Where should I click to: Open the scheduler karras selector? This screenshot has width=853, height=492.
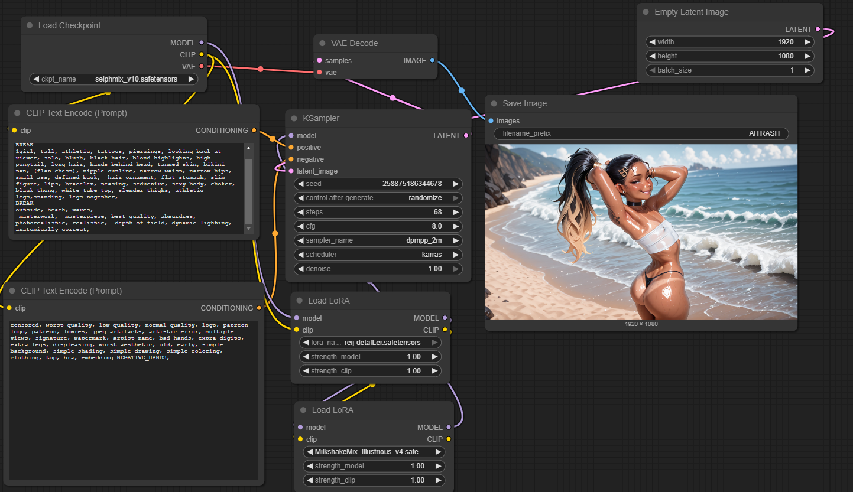(378, 255)
